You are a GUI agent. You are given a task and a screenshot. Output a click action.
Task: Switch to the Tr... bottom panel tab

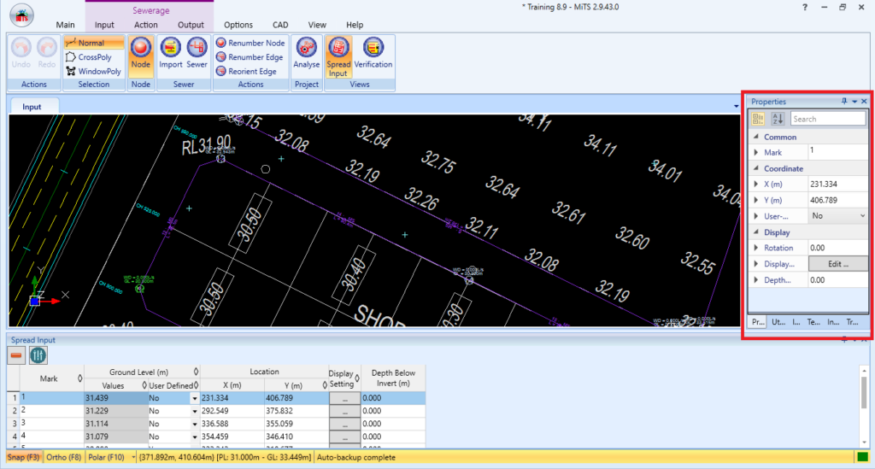(x=852, y=322)
